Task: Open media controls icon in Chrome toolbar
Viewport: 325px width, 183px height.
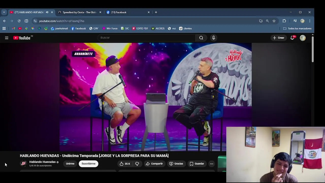Action: pos(295,21)
